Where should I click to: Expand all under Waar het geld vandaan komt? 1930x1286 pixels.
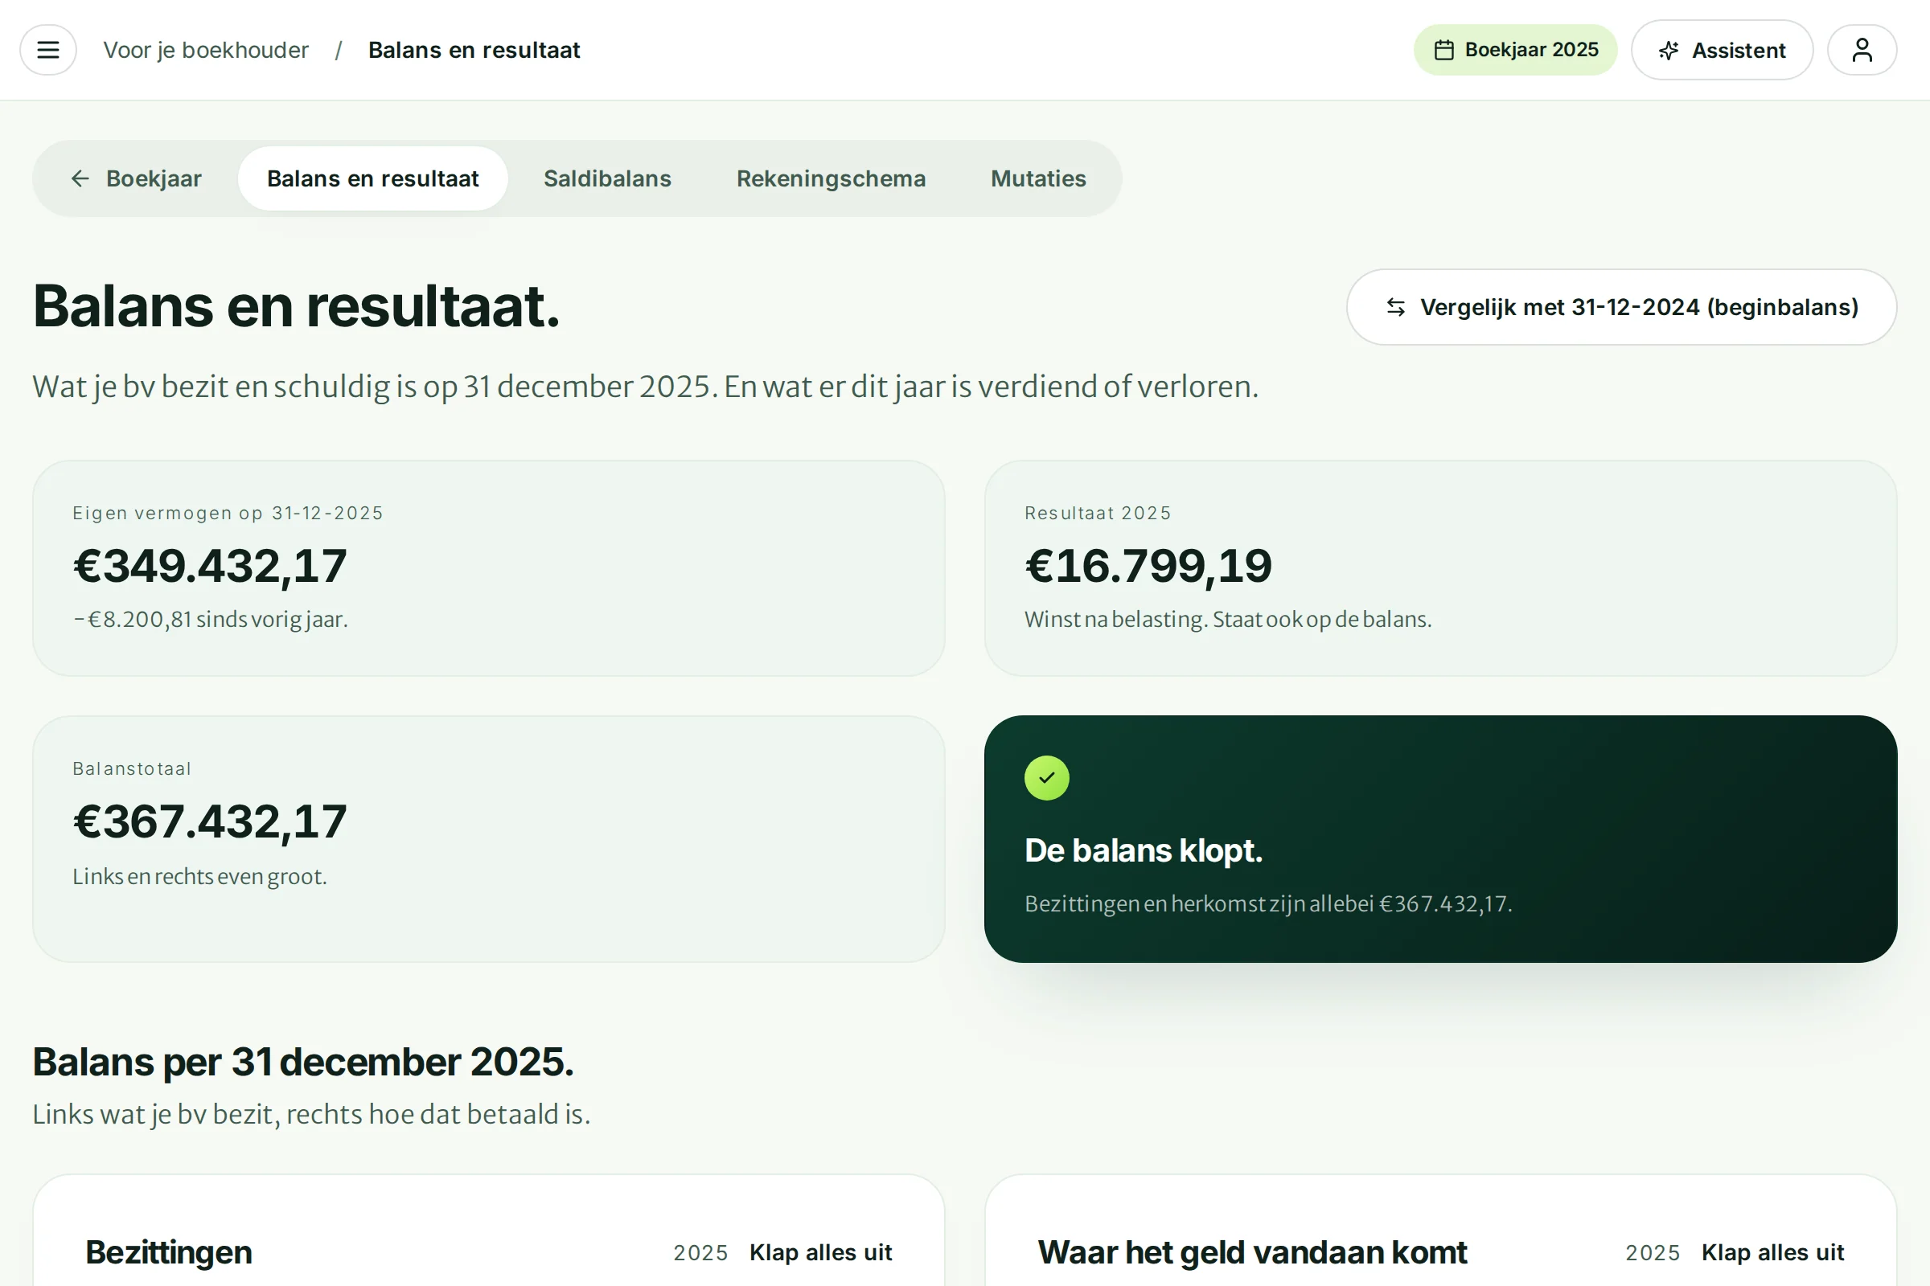point(1772,1252)
